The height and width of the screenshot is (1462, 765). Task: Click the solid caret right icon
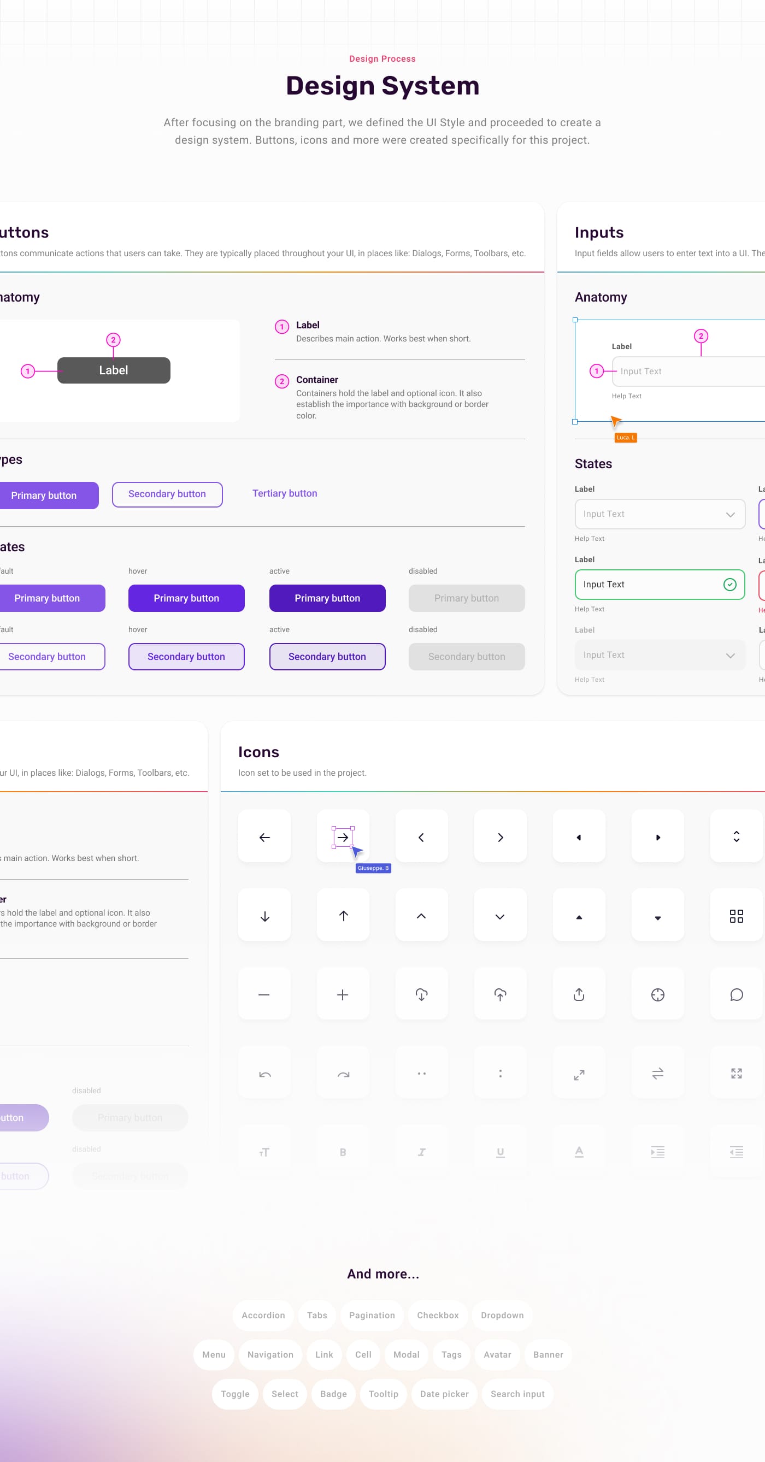(x=658, y=837)
